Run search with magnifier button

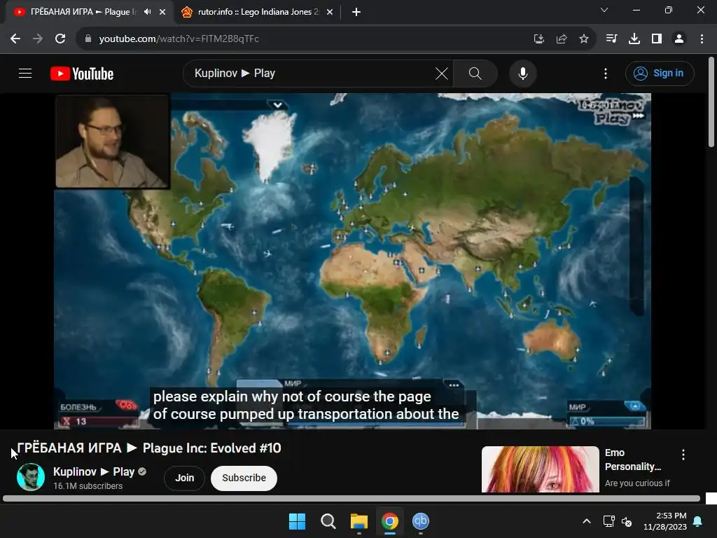click(475, 73)
